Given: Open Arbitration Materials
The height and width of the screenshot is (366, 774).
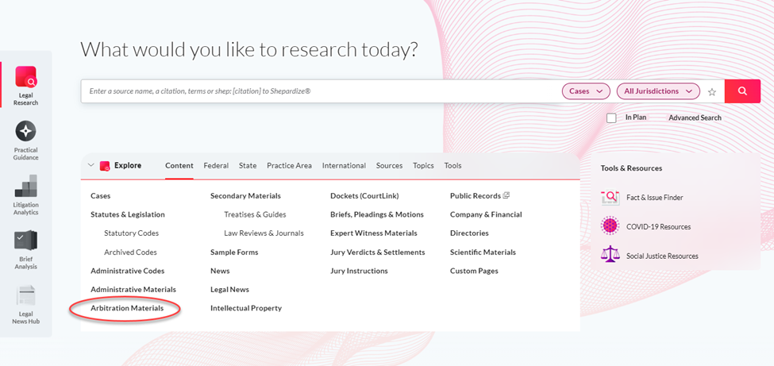Looking at the screenshot, I should tap(127, 308).
